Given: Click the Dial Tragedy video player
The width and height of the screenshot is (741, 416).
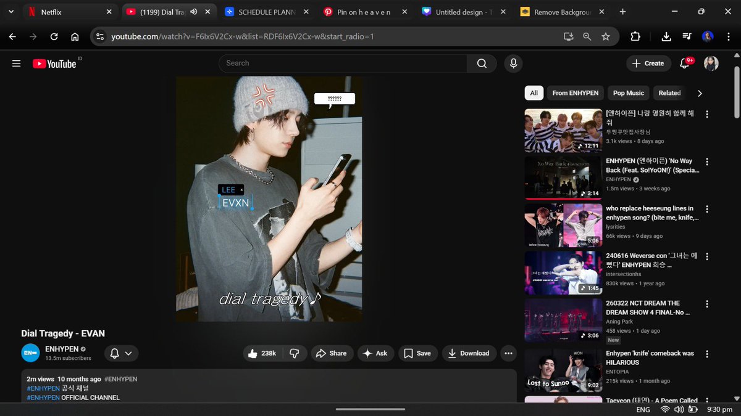Looking at the screenshot, I should pos(269,199).
